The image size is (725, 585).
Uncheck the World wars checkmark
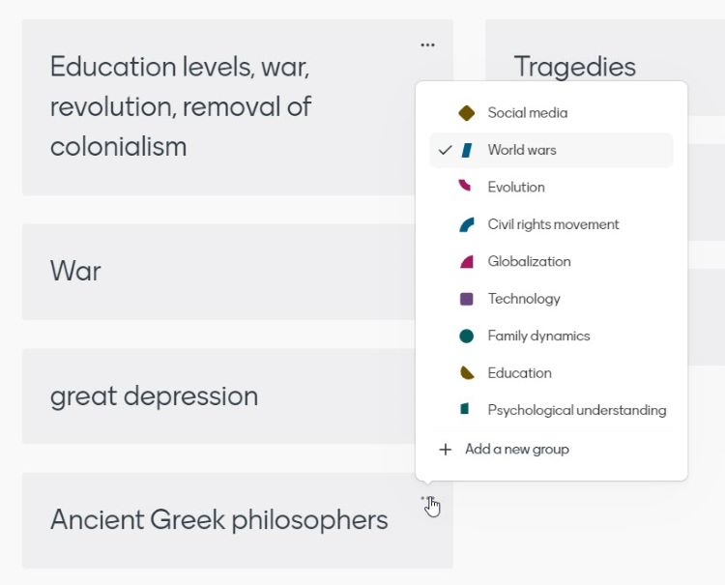click(445, 150)
